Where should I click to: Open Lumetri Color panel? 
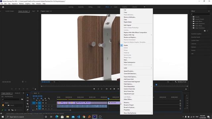point(195,40)
